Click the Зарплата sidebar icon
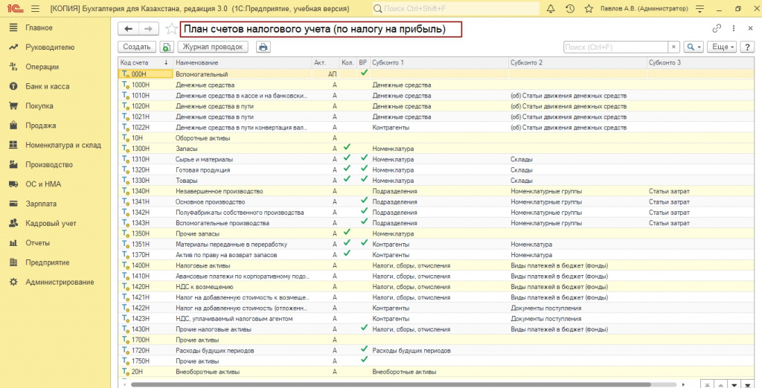This screenshot has height=388, width=762. [13, 204]
